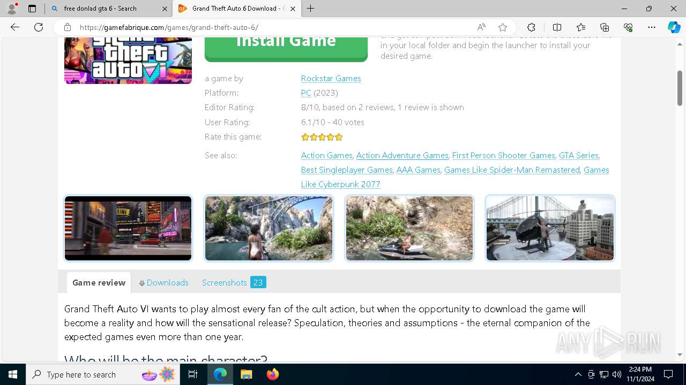The width and height of the screenshot is (686, 385).
Task: Launch Firefox from taskbar
Action: point(272,374)
